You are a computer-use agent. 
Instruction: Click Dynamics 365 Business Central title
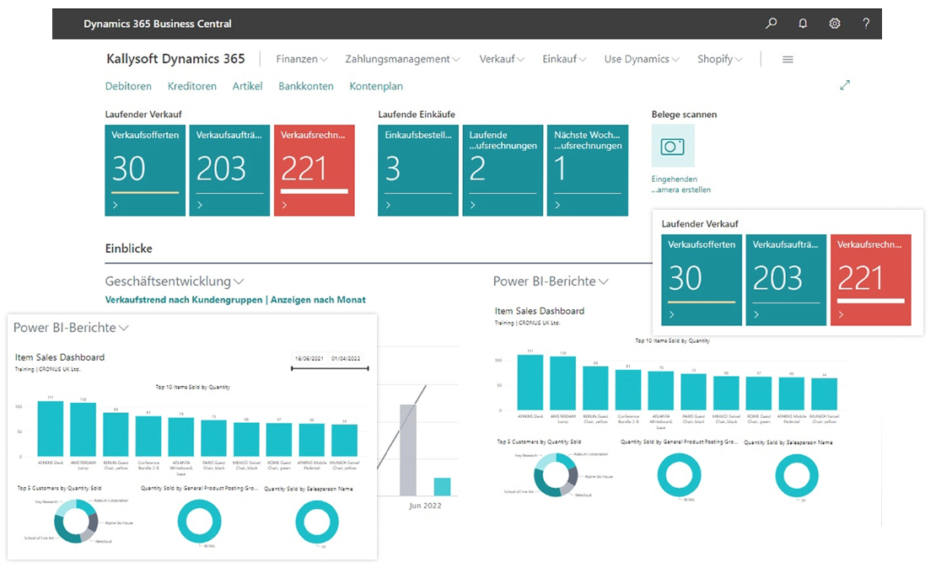tap(158, 24)
